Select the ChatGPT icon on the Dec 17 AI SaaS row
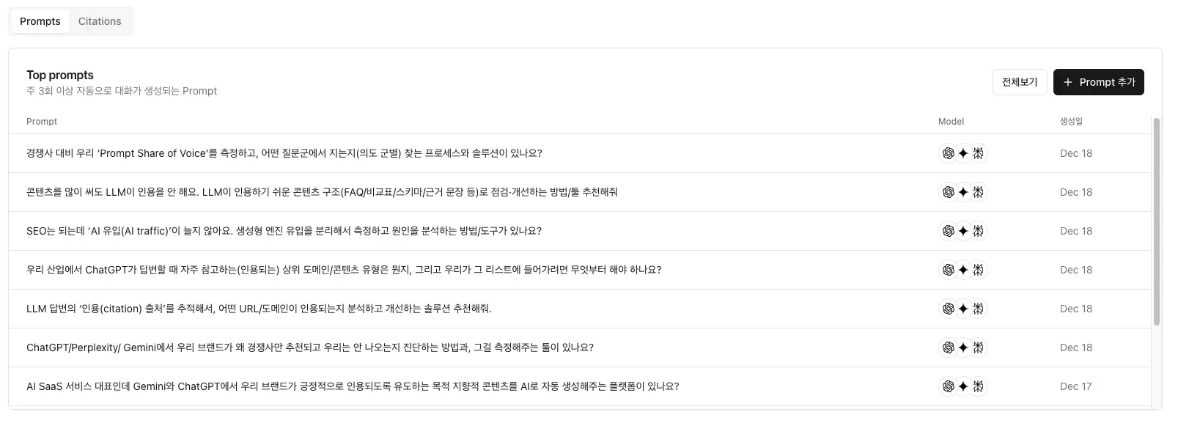This screenshot has height=423, width=1178. pyautogui.click(x=947, y=386)
